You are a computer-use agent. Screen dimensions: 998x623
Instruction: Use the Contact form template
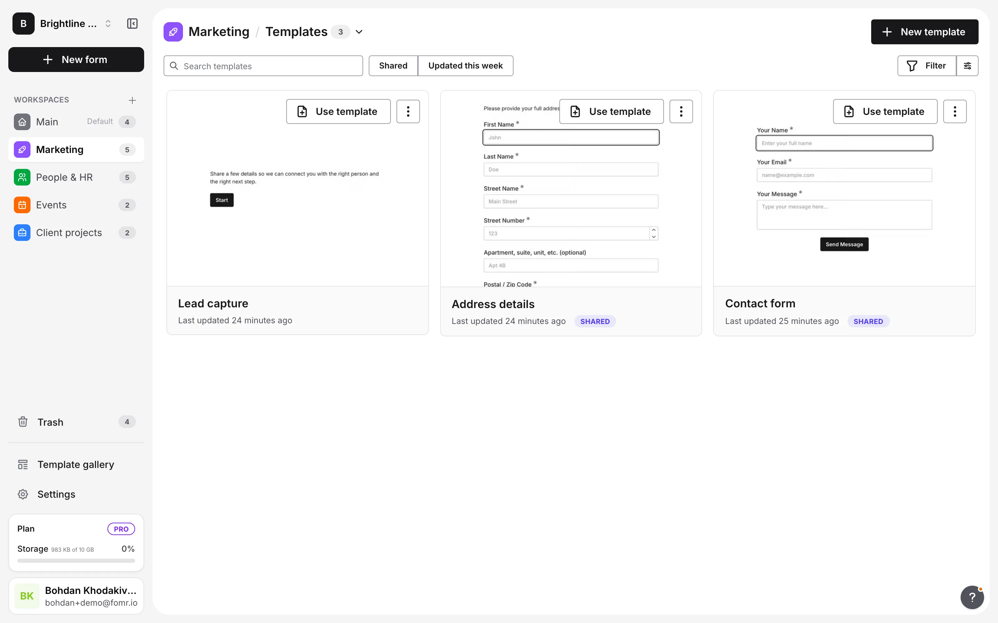[885, 111]
